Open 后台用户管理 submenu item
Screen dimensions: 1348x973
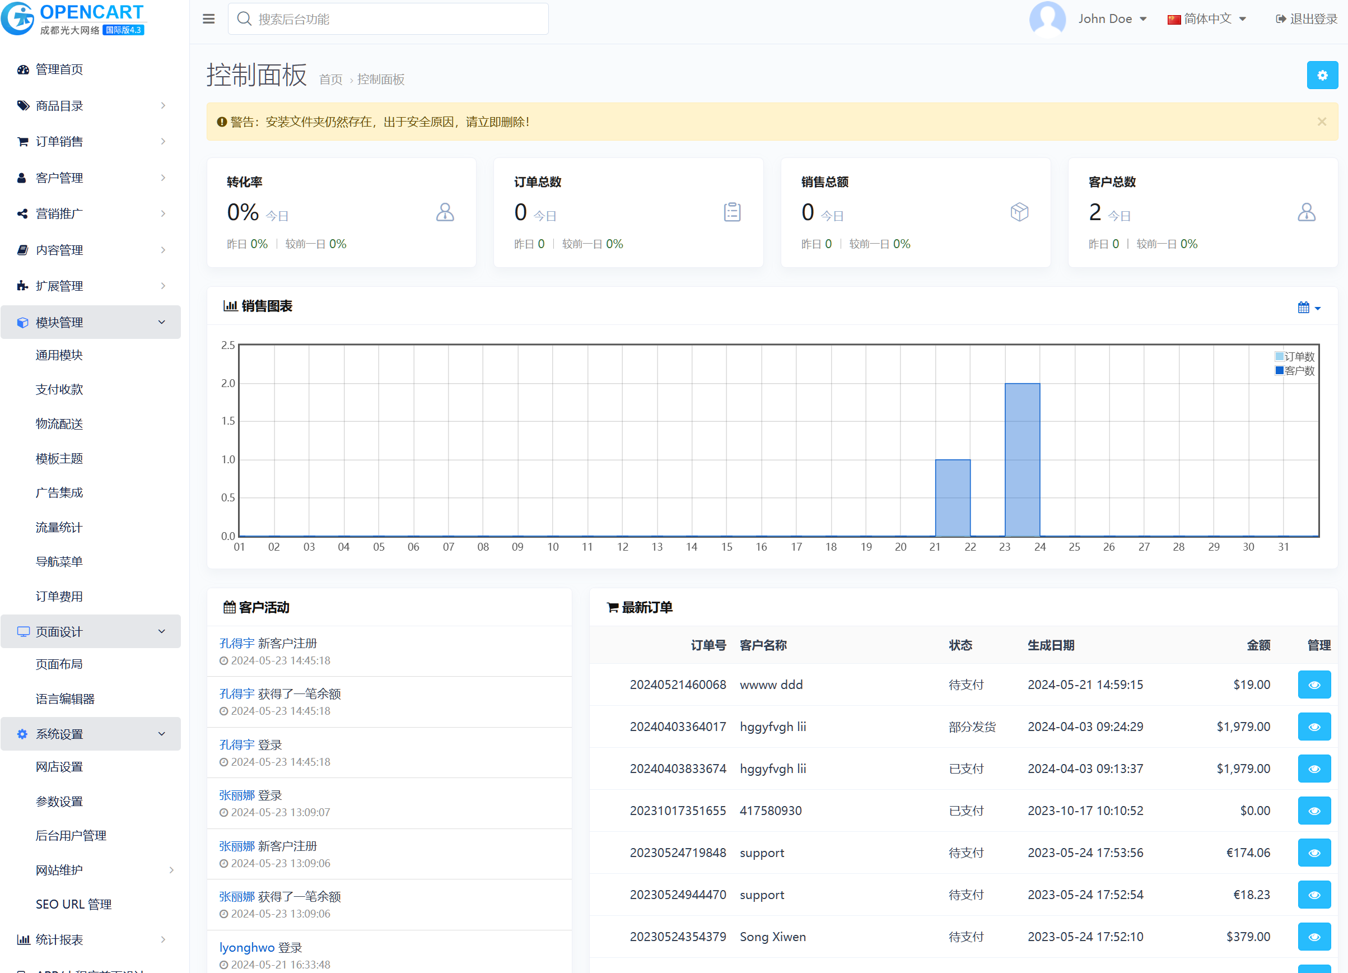(x=71, y=836)
